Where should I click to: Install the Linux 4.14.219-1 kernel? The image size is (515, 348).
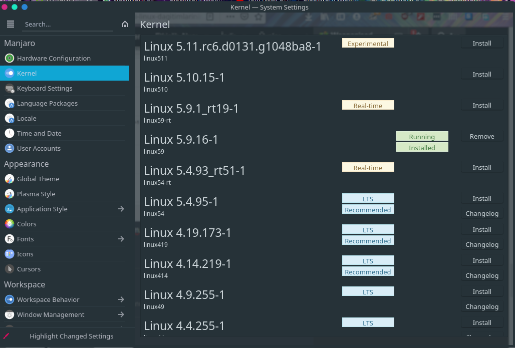tap(482, 261)
